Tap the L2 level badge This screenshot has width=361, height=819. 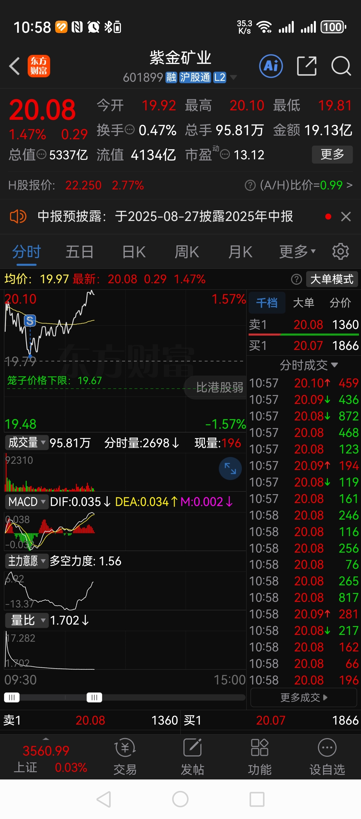coord(220,77)
